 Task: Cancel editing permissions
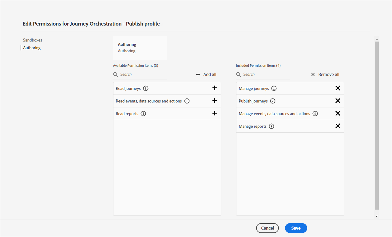coord(267,228)
